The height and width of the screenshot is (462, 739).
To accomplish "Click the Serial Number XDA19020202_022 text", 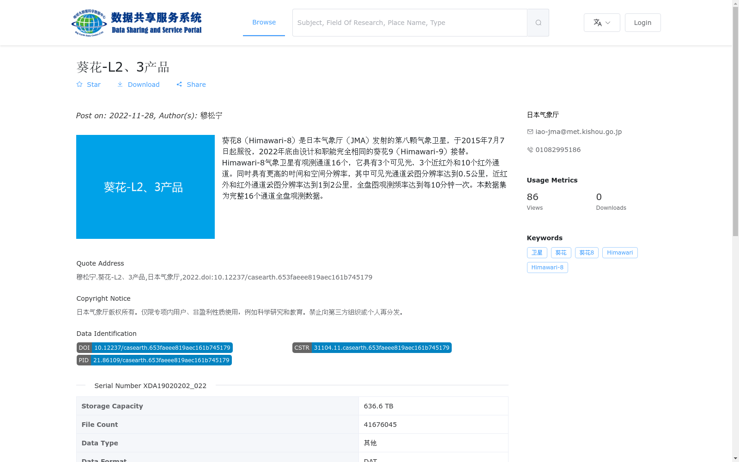I will pyautogui.click(x=150, y=386).
